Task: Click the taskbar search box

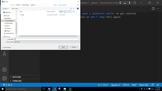Action: tap(23, 89)
